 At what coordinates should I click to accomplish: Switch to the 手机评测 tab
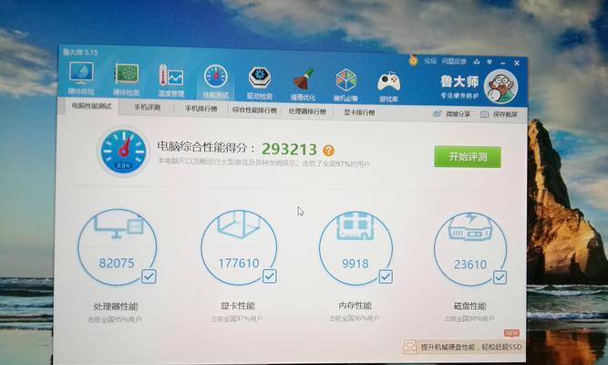point(147,107)
